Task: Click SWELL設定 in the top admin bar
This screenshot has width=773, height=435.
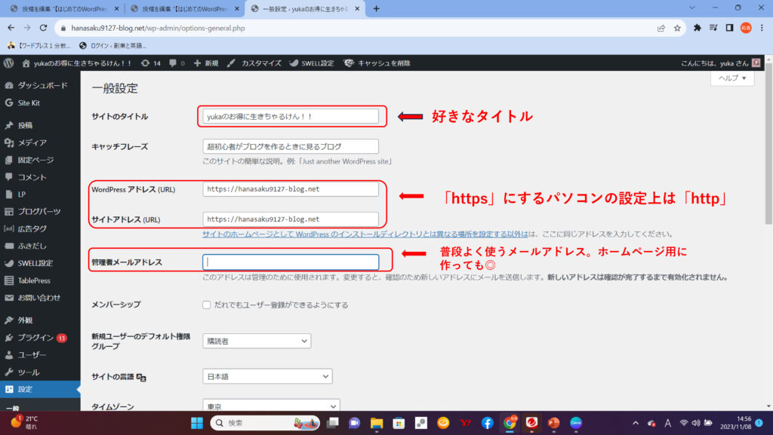Action: pos(312,63)
